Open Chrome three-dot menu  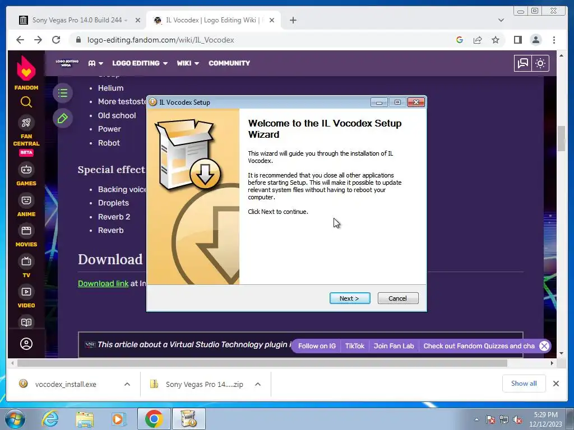coord(554,40)
